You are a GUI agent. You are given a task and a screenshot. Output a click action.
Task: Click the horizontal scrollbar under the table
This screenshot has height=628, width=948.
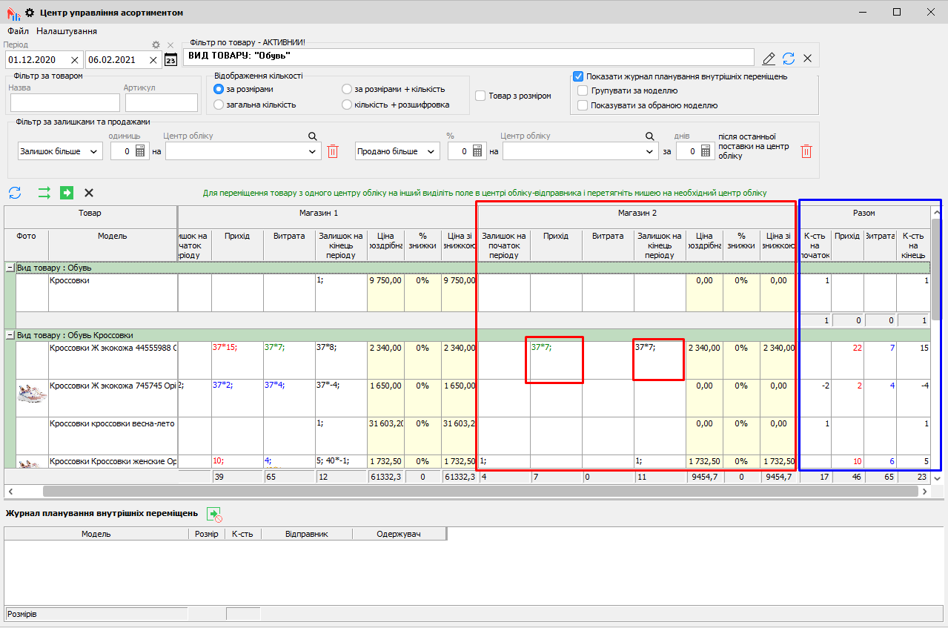click(474, 491)
